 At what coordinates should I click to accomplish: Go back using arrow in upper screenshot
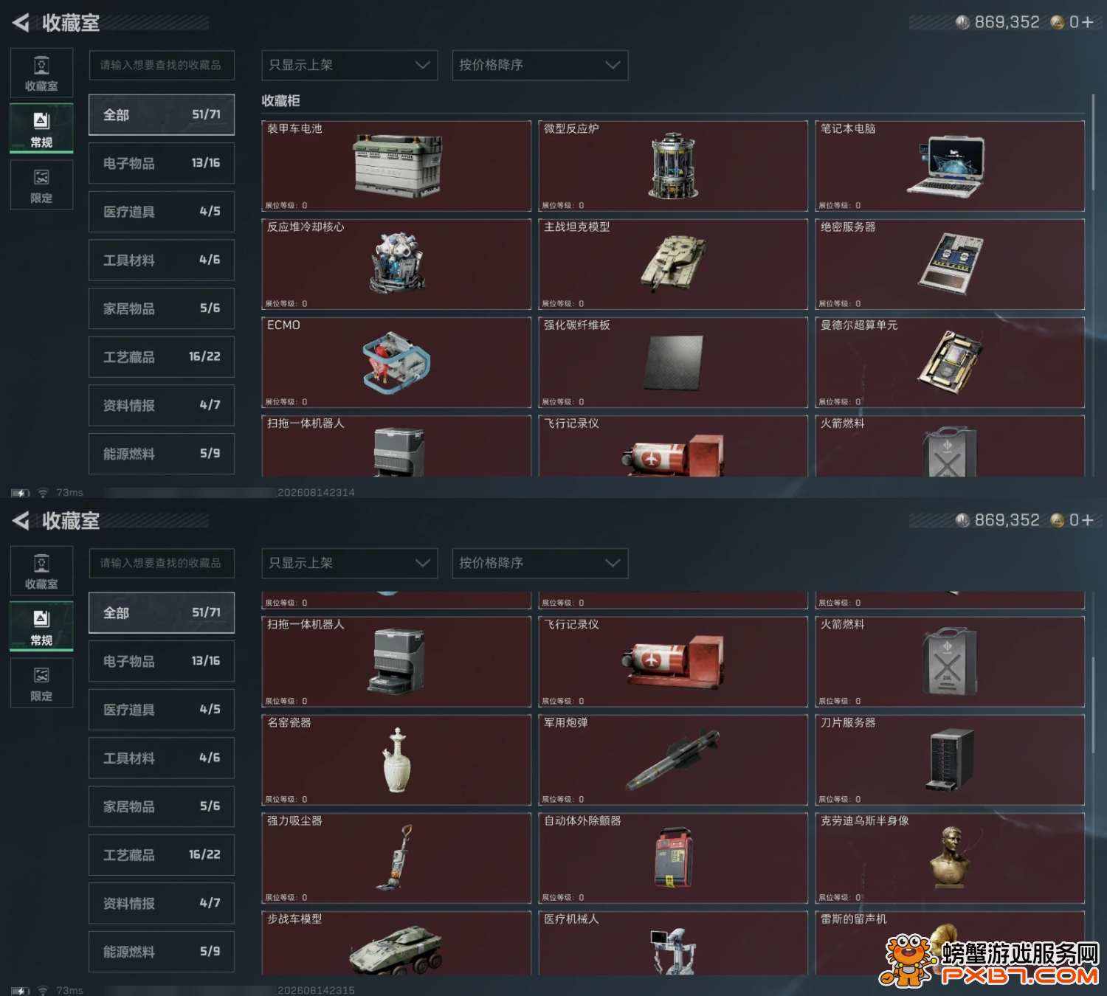click(x=21, y=23)
